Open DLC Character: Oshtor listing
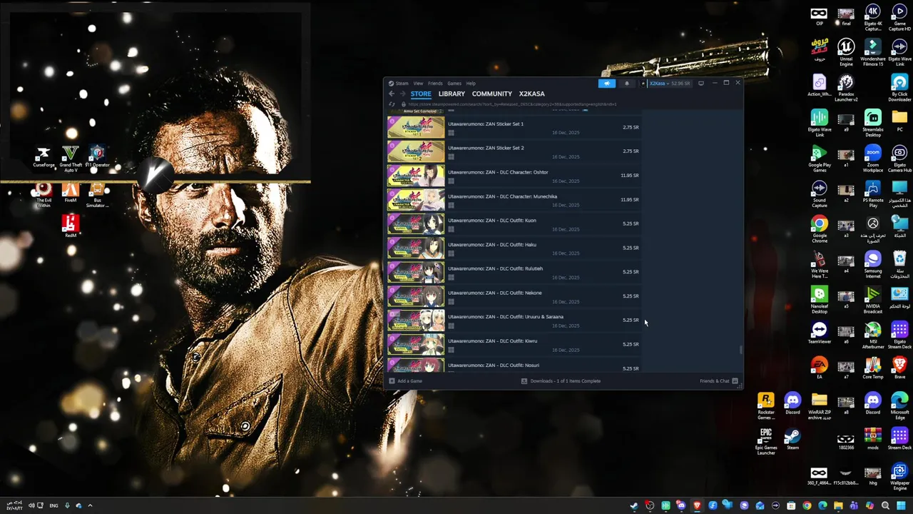The height and width of the screenshot is (514, 913). point(514,176)
